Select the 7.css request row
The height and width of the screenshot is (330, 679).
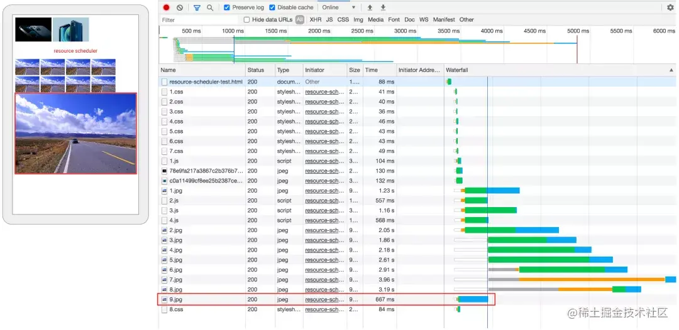[417, 151]
